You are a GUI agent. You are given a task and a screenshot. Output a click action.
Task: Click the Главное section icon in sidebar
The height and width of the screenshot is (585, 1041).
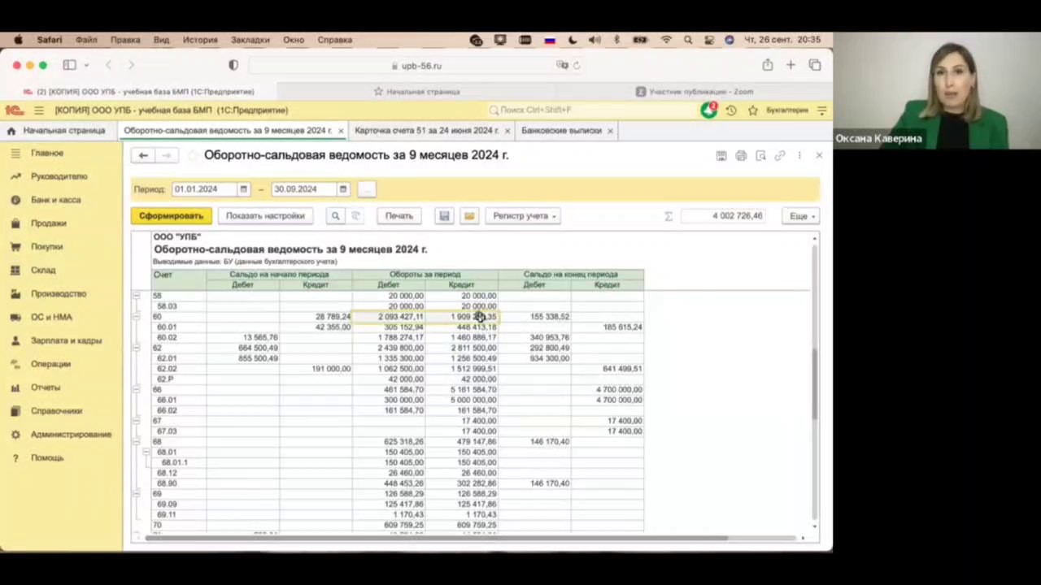coord(15,153)
